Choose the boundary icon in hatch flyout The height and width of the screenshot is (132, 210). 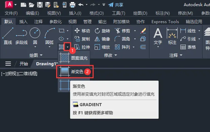pos(64,85)
